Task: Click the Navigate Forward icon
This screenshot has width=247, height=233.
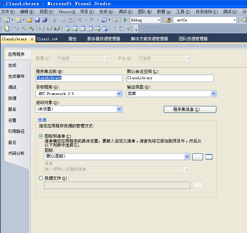Action: (x=115, y=20)
